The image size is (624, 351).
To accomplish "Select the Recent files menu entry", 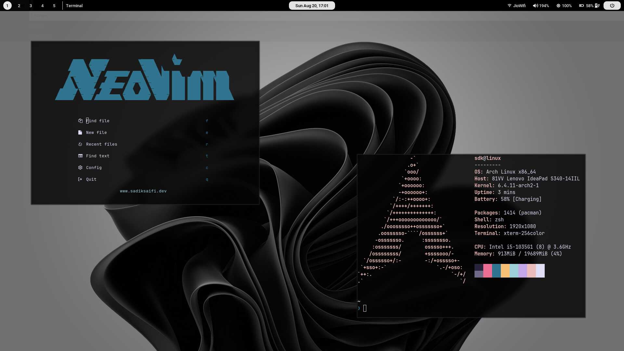I will tap(101, 144).
